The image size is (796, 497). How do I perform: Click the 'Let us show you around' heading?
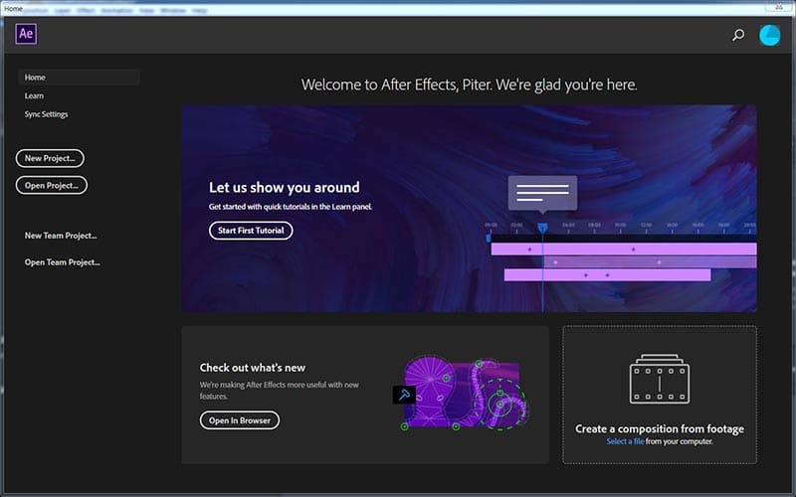285,187
